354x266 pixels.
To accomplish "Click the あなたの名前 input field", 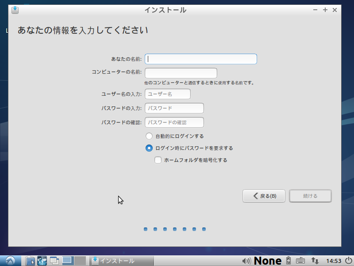I will click(200, 59).
